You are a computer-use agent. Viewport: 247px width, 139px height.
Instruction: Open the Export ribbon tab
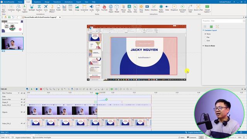pos(79,2)
